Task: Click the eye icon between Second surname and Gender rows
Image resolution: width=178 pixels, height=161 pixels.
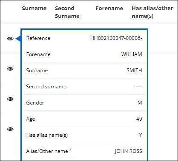Action: [10, 99]
